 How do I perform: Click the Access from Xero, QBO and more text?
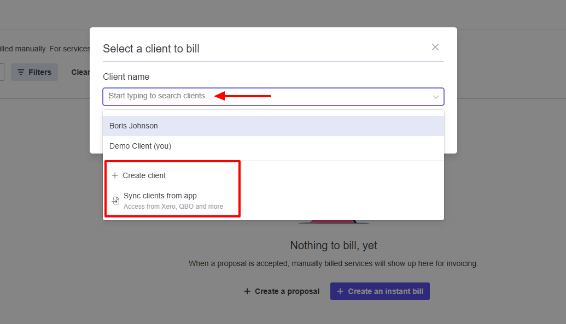click(173, 206)
